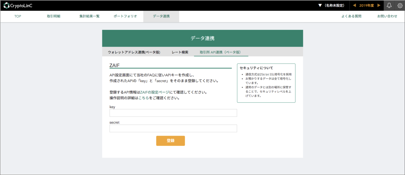The image size is (405, 175).
Task: Click the ZAIF section heading
Action: [115, 66]
